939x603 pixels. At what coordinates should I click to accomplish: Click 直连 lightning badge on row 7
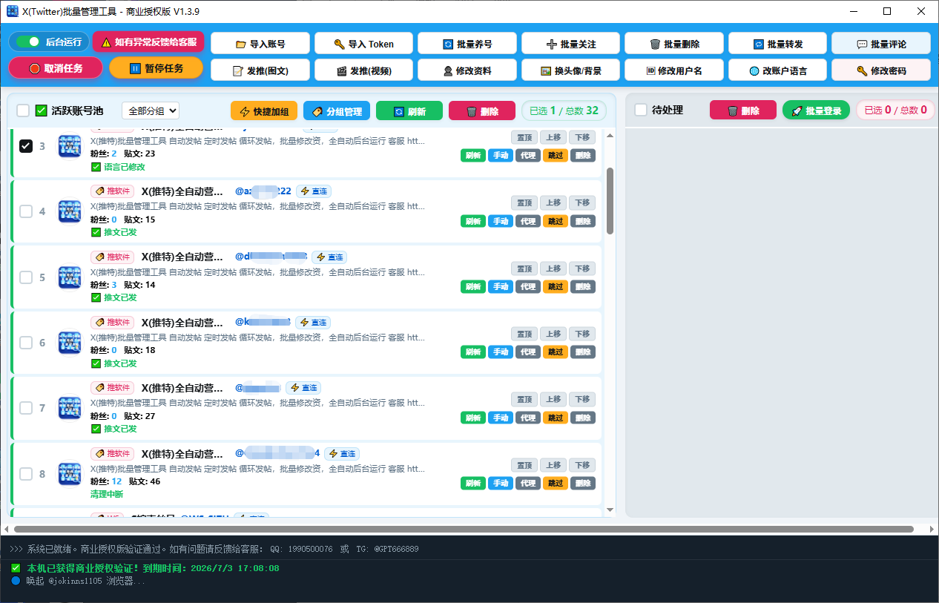click(x=303, y=388)
